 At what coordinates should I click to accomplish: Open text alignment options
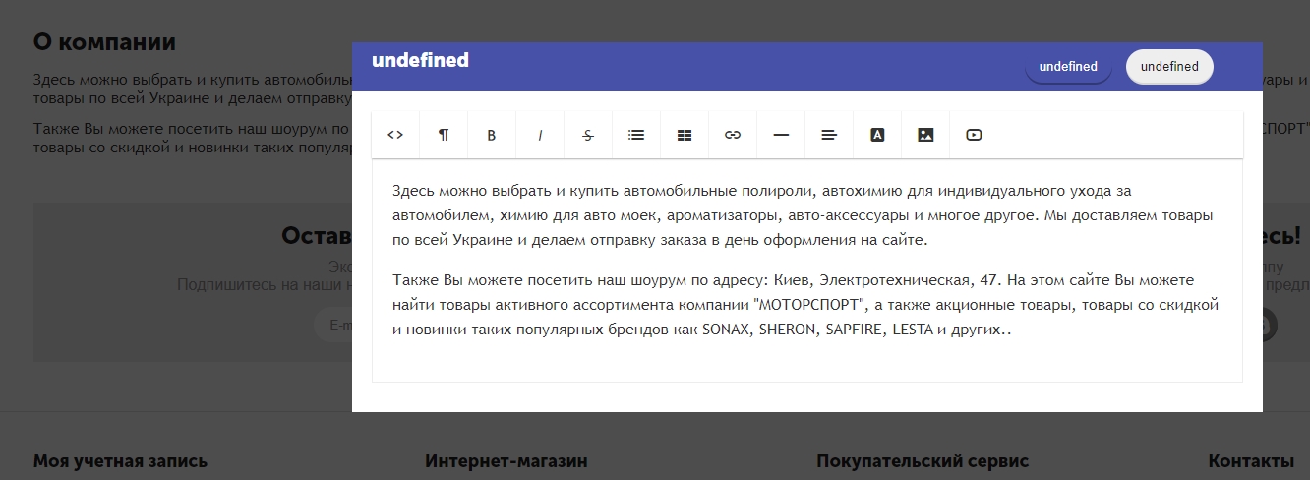(829, 135)
